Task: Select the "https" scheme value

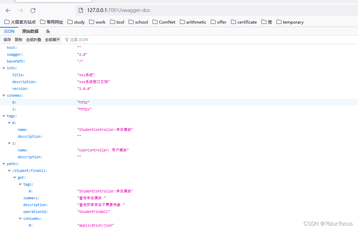Action: tap(84, 109)
